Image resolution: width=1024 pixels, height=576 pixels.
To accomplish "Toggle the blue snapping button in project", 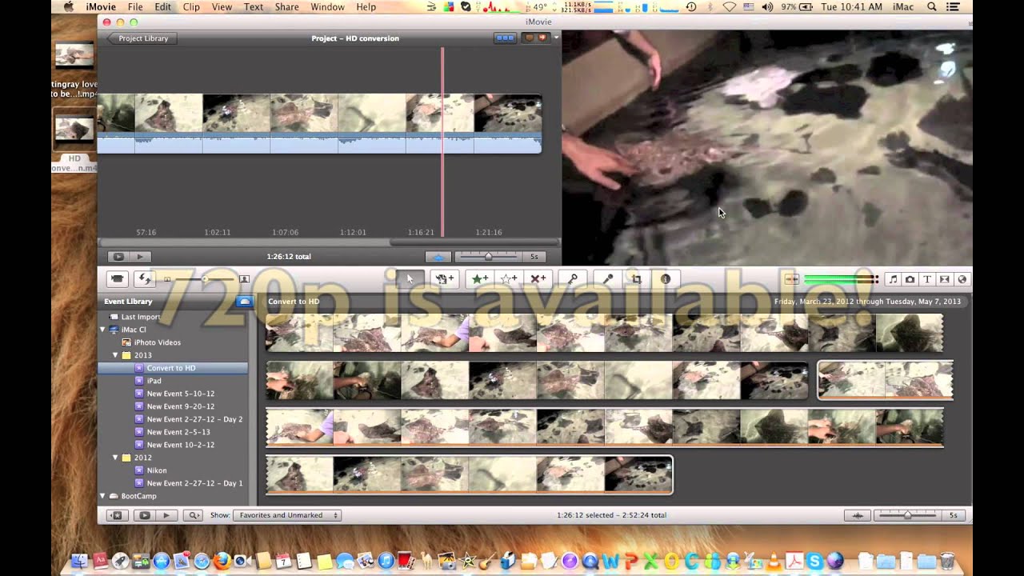I will point(438,257).
